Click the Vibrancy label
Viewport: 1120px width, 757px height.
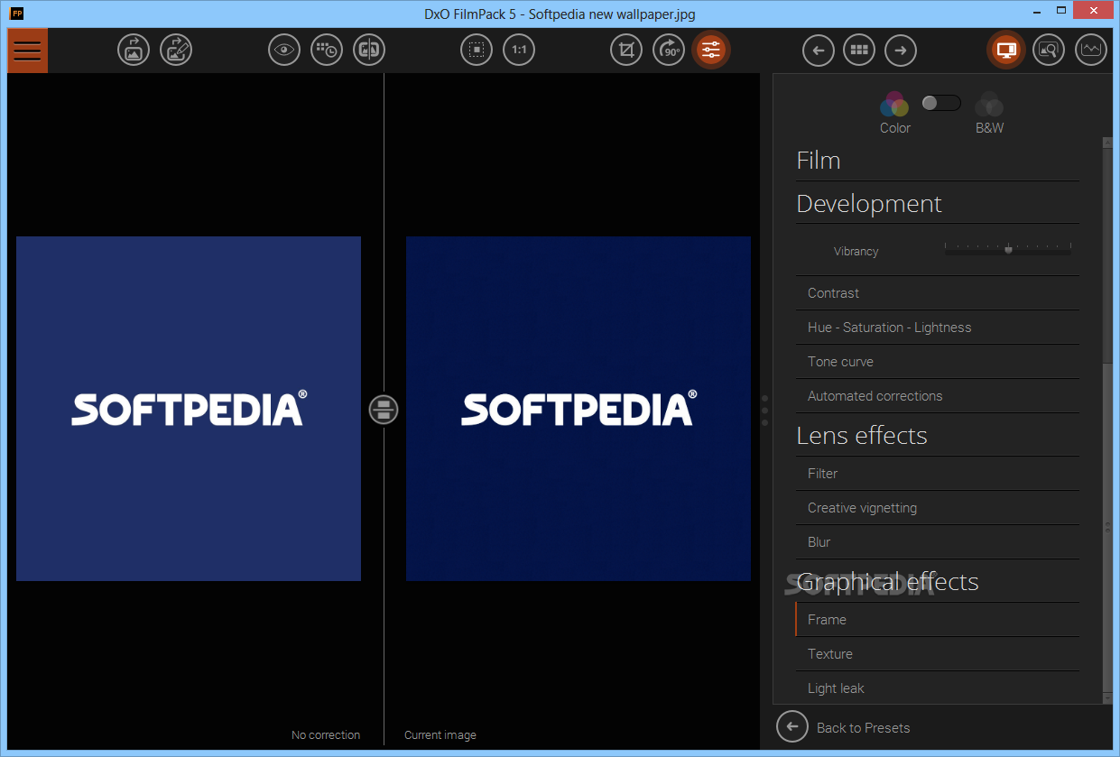pyautogui.click(x=856, y=252)
